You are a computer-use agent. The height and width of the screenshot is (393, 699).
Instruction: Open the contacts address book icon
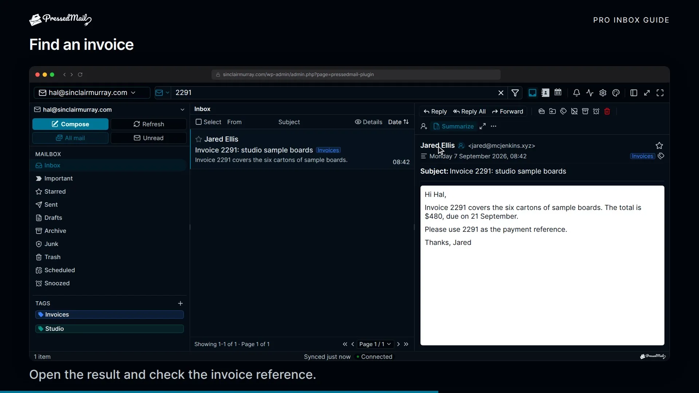tap(545, 93)
